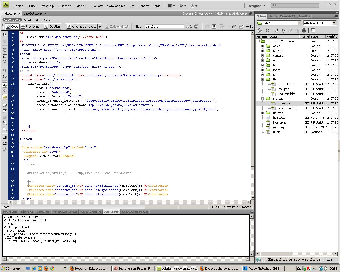Open Affichage en direct dropdown arrow

[100, 27]
